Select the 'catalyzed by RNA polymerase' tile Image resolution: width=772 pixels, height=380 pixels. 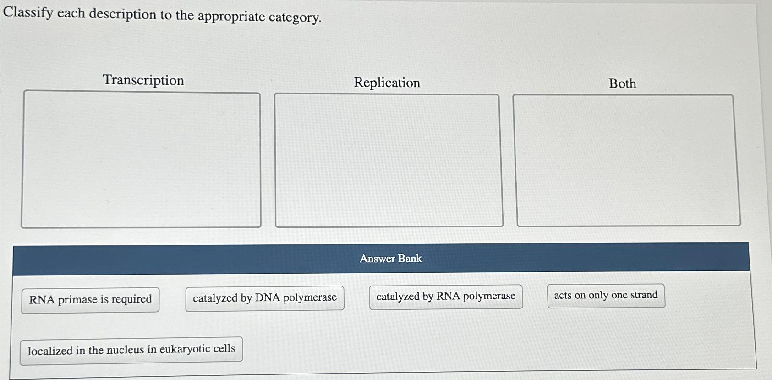click(445, 296)
